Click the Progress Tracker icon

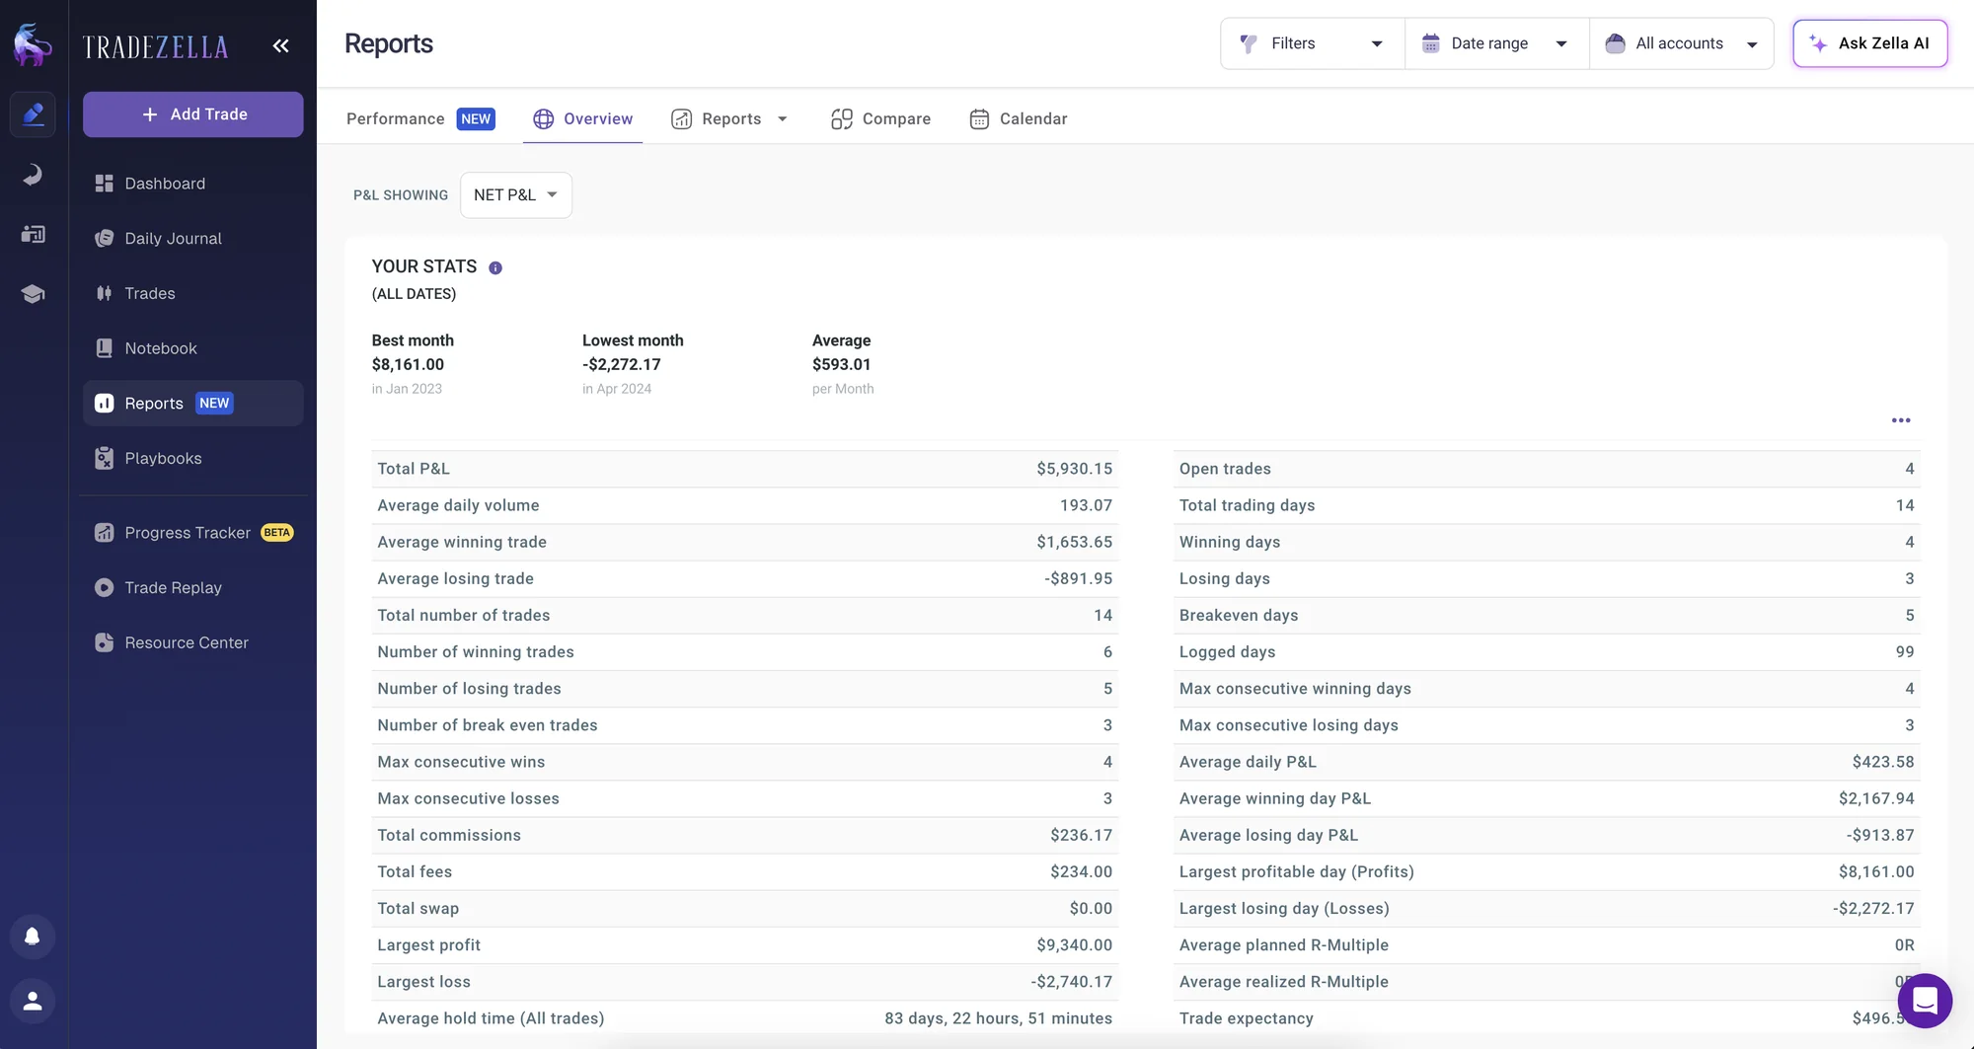pos(104,533)
